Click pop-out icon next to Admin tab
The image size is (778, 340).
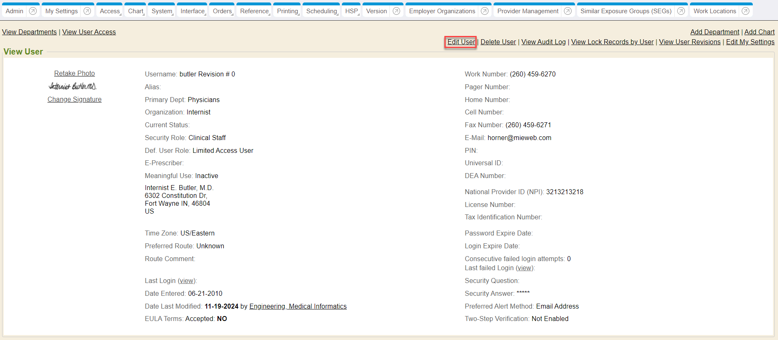(33, 11)
